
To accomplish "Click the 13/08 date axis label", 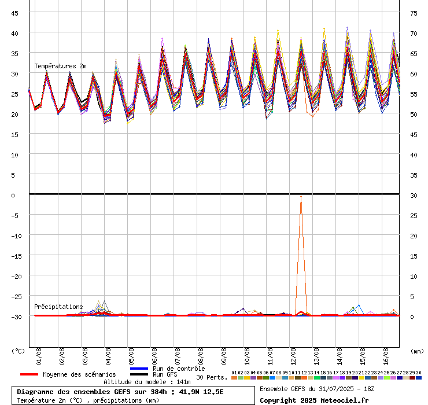I will [316, 356].
